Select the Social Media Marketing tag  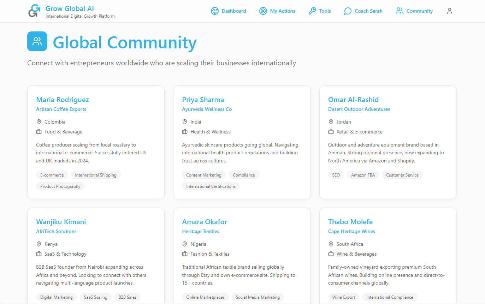258,297
